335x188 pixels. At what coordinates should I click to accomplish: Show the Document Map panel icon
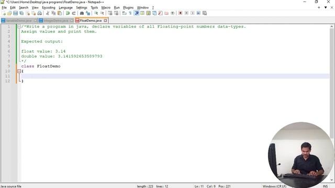tap(148, 13)
